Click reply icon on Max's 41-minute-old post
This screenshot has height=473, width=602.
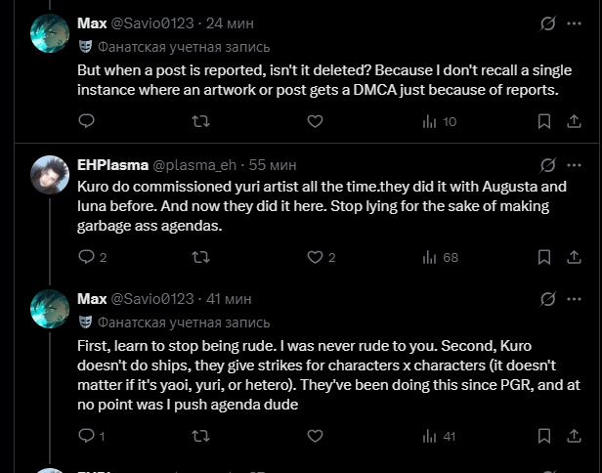tap(86, 435)
